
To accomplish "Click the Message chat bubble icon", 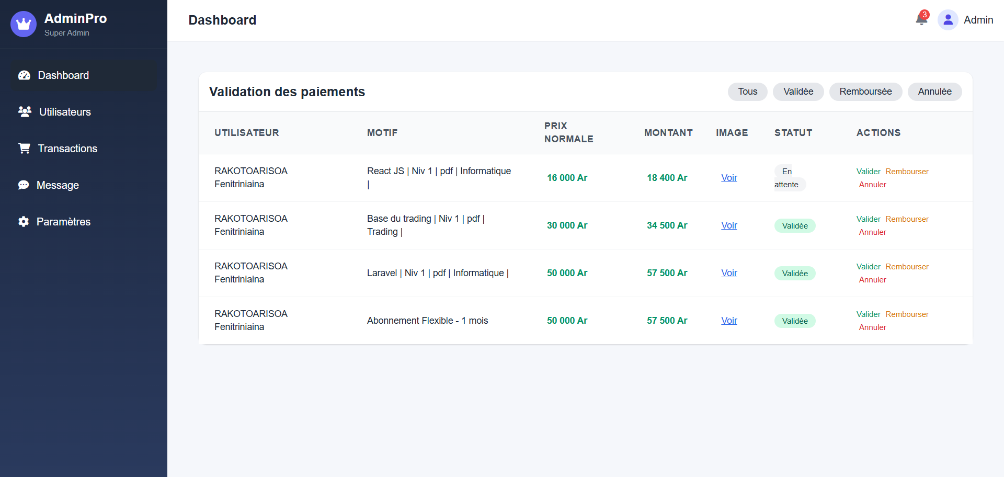I will coord(24,185).
